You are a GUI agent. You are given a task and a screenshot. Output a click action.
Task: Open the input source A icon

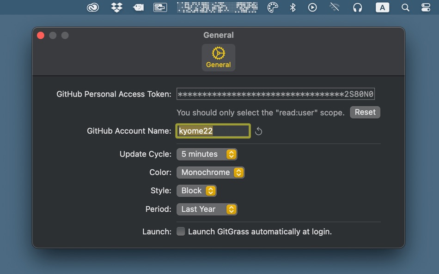click(x=382, y=7)
